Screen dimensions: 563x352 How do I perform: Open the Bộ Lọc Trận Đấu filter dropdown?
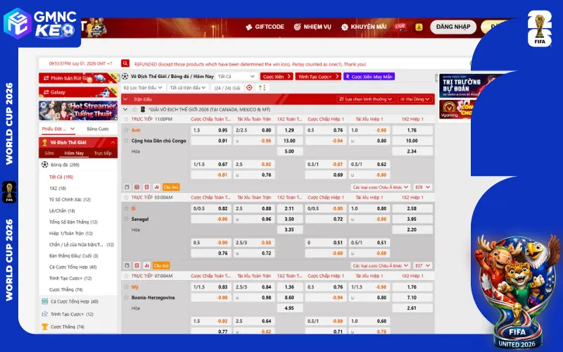coord(143,87)
